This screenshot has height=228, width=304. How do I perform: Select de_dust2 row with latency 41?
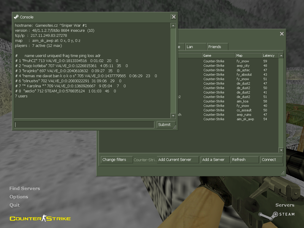point(228,93)
